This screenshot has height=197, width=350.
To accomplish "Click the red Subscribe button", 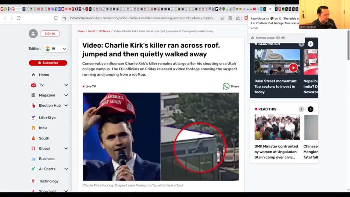I will coord(48,63).
